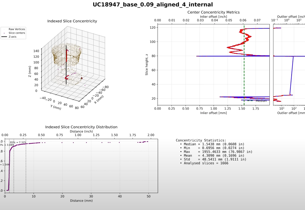The width and height of the screenshot is (305, 210).
Task: Click the green dashed median line
Action: (244, 76)
